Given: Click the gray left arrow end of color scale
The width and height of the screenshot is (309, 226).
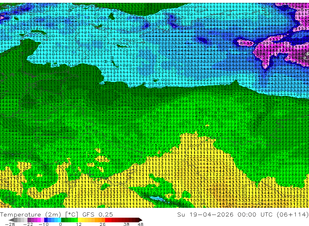Looking at the screenshot, I should (11, 220).
